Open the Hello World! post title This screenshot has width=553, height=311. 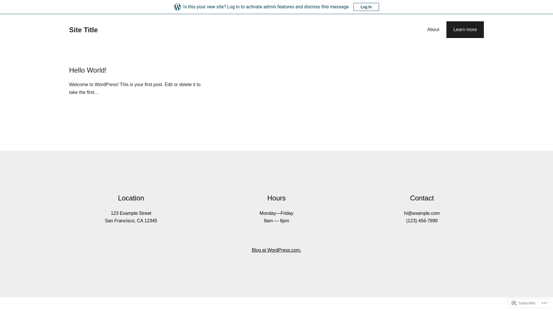coord(88,70)
